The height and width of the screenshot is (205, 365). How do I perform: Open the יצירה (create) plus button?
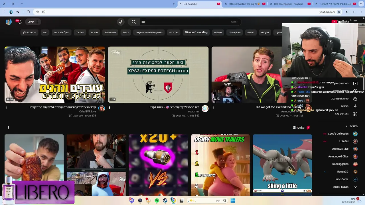click(33, 22)
